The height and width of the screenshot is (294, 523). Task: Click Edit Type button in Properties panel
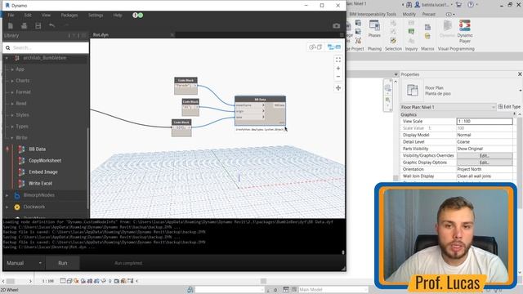[509, 107]
